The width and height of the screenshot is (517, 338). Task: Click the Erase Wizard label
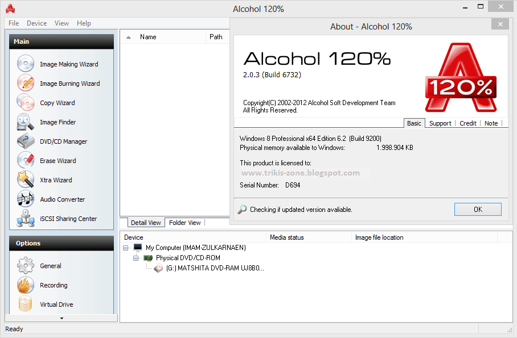pyautogui.click(x=58, y=161)
